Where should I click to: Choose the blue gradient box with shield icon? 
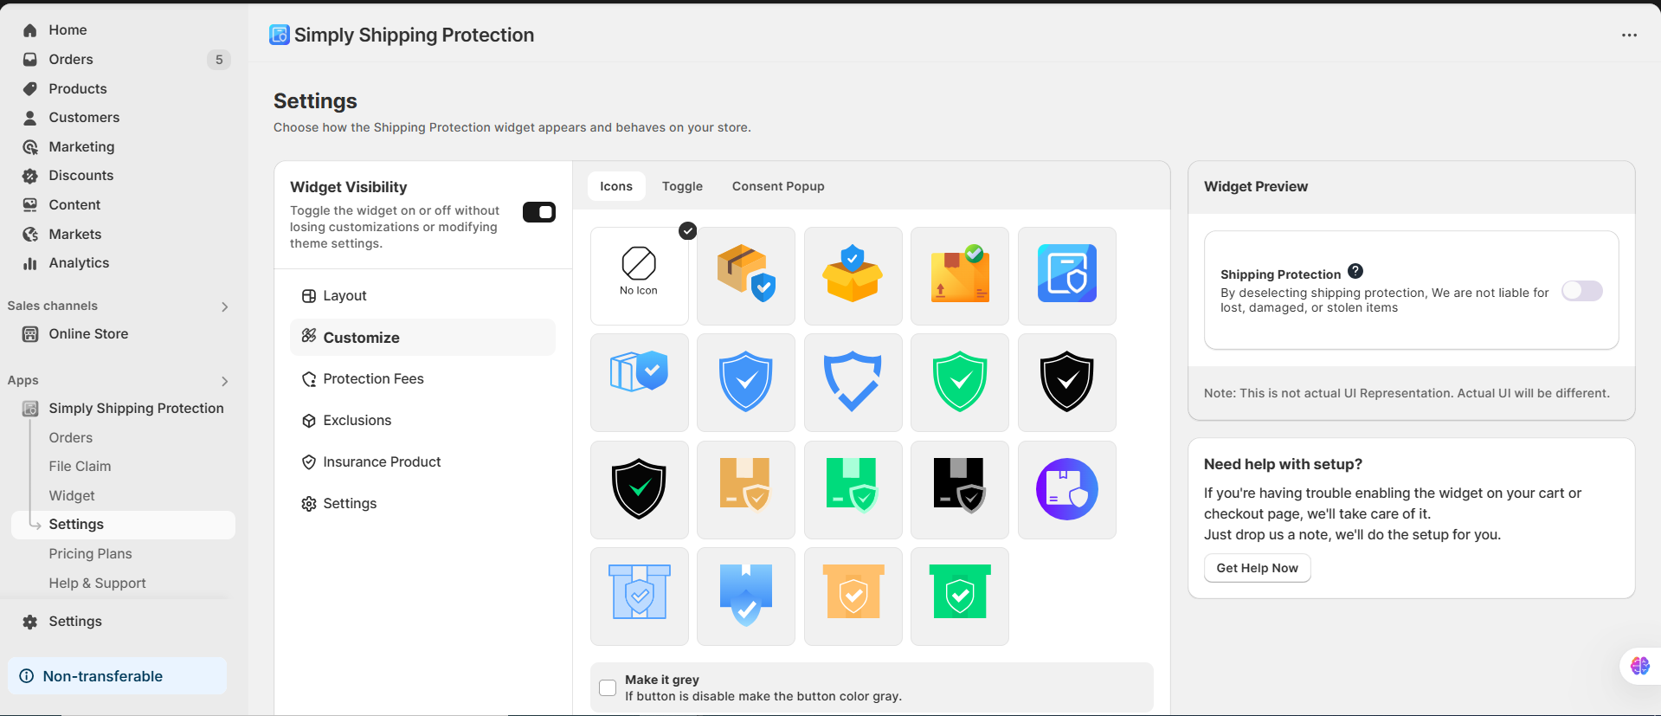[x=746, y=597]
